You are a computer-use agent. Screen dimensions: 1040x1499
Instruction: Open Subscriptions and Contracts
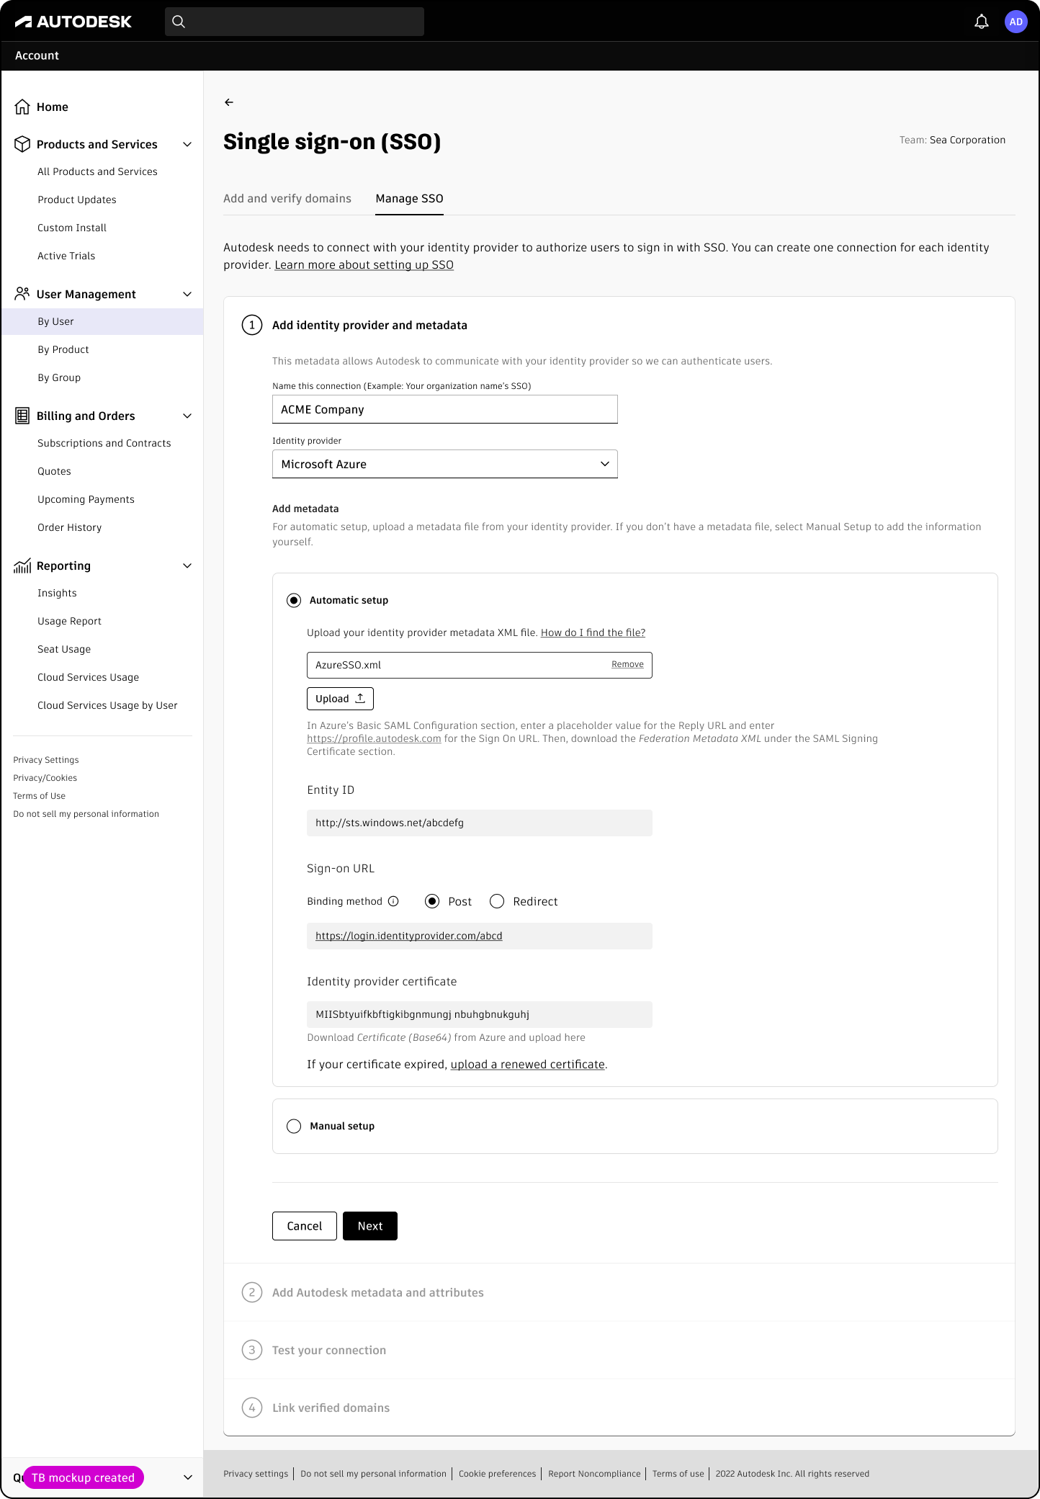tap(104, 443)
